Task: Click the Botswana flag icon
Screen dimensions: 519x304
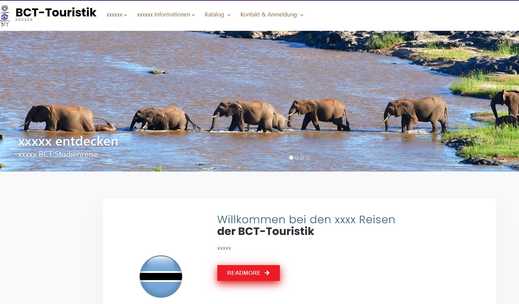Action: click(161, 277)
